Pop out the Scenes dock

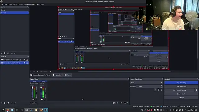click(x=28, y=7)
